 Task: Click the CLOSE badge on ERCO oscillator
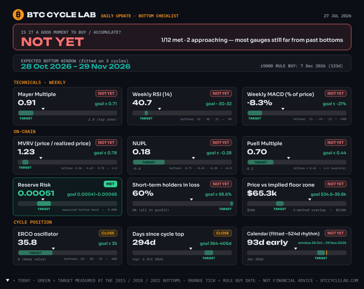108,233
